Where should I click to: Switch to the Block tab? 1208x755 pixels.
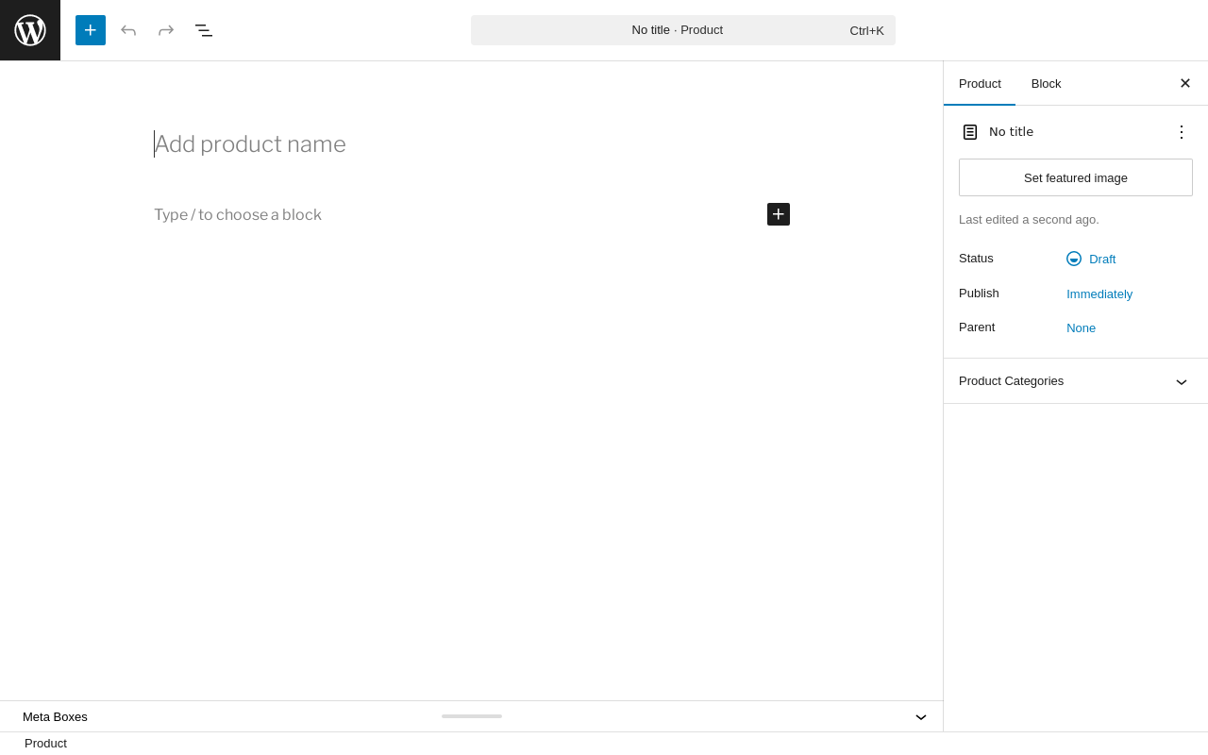1046,83
